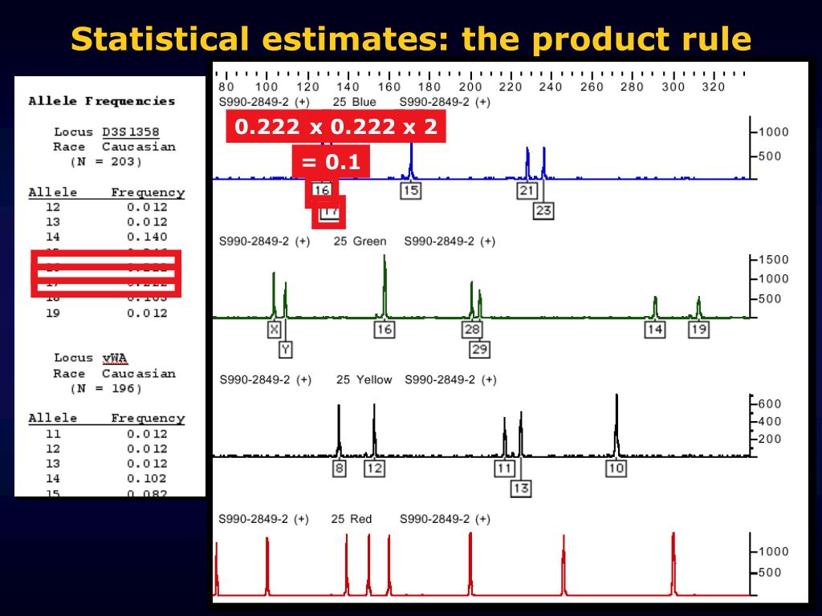Click the 80 mark on the size ruler
Screen dimensions: 822x616
226,87
